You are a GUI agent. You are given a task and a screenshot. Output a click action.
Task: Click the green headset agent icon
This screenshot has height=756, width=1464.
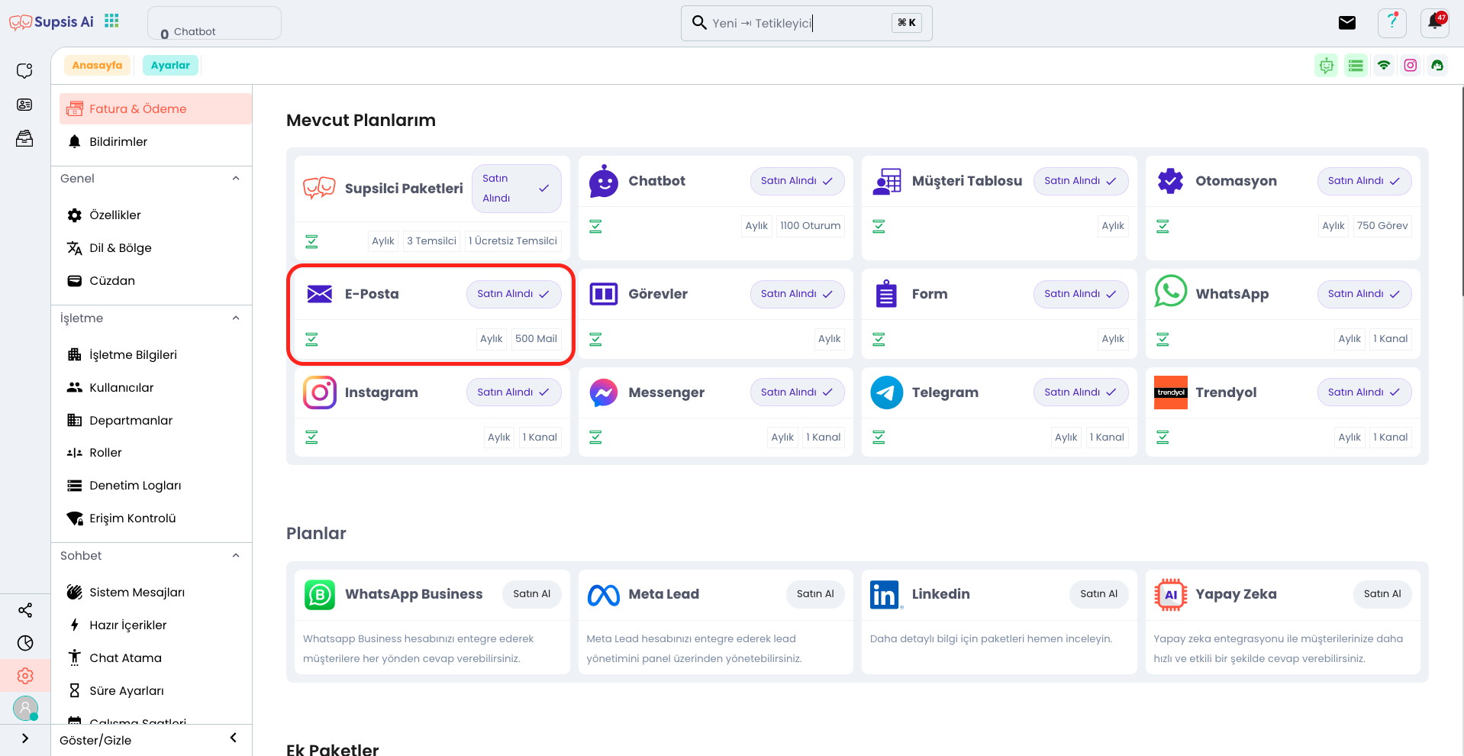1437,66
